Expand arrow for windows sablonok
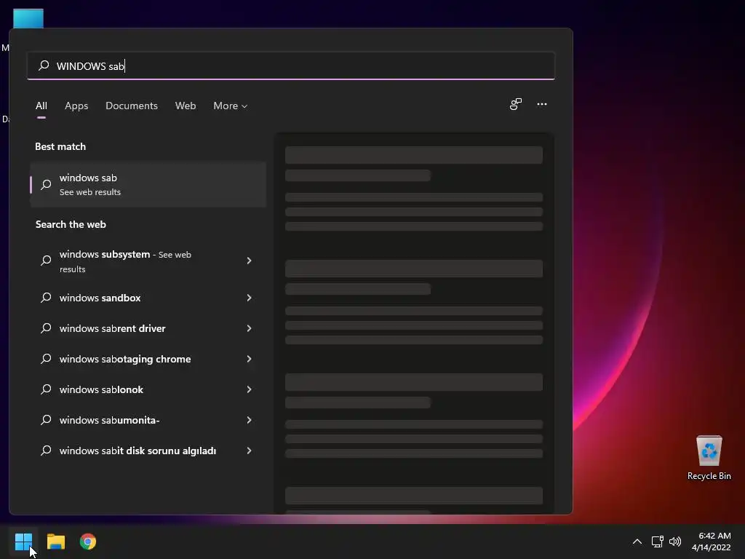745x559 pixels. (249, 389)
